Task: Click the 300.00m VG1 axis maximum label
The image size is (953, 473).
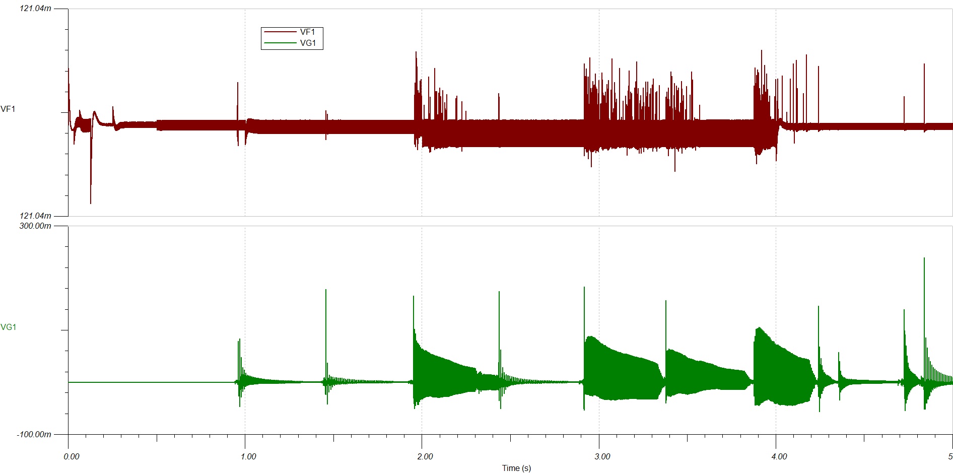Action: 35,226
